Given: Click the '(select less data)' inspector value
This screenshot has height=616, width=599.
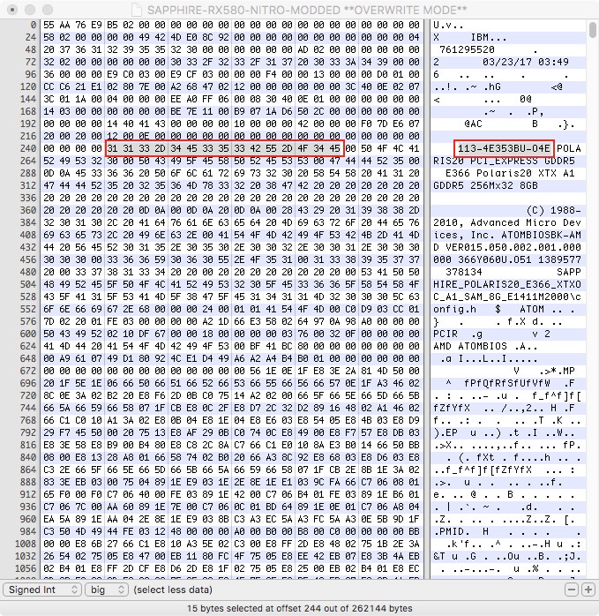Looking at the screenshot, I should [173, 590].
